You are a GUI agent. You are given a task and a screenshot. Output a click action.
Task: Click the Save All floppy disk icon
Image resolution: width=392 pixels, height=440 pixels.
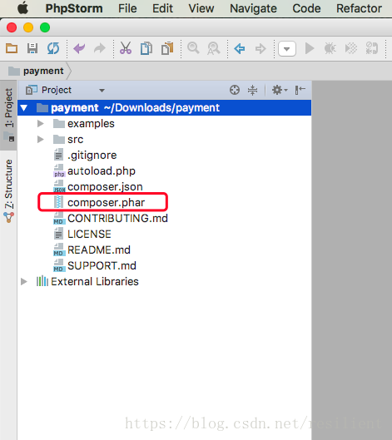click(32, 48)
